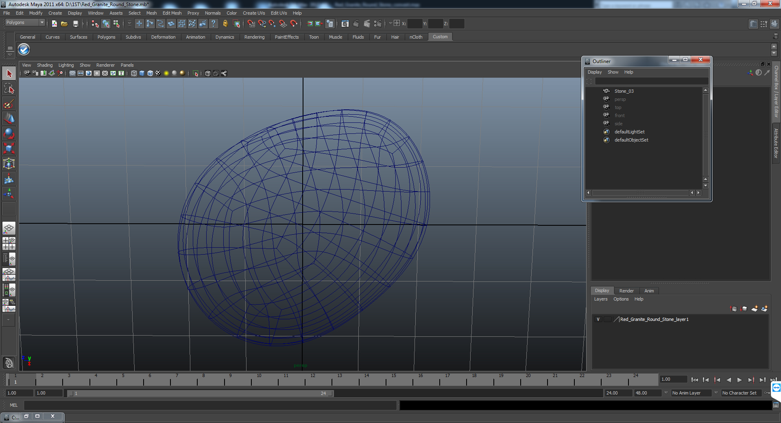Image resolution: width=781 pixels, height=423 pixels.
Task: Select the Universal Manipulator tool
Action: [x=9, y=164]
